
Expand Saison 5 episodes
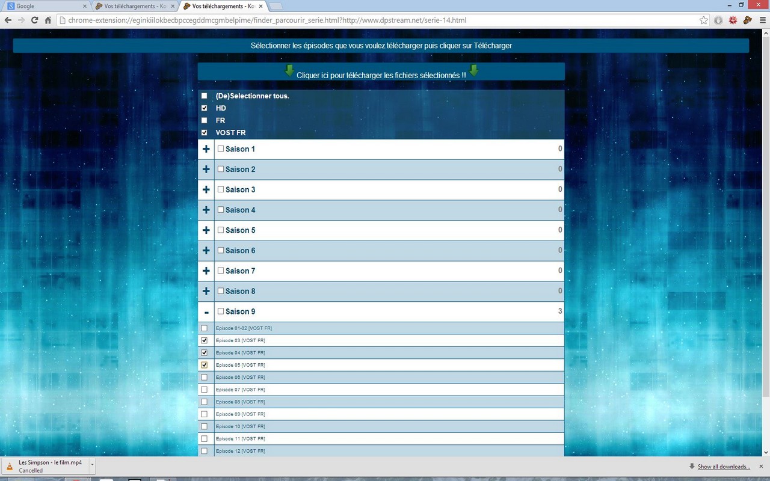(x=206, y=230)
